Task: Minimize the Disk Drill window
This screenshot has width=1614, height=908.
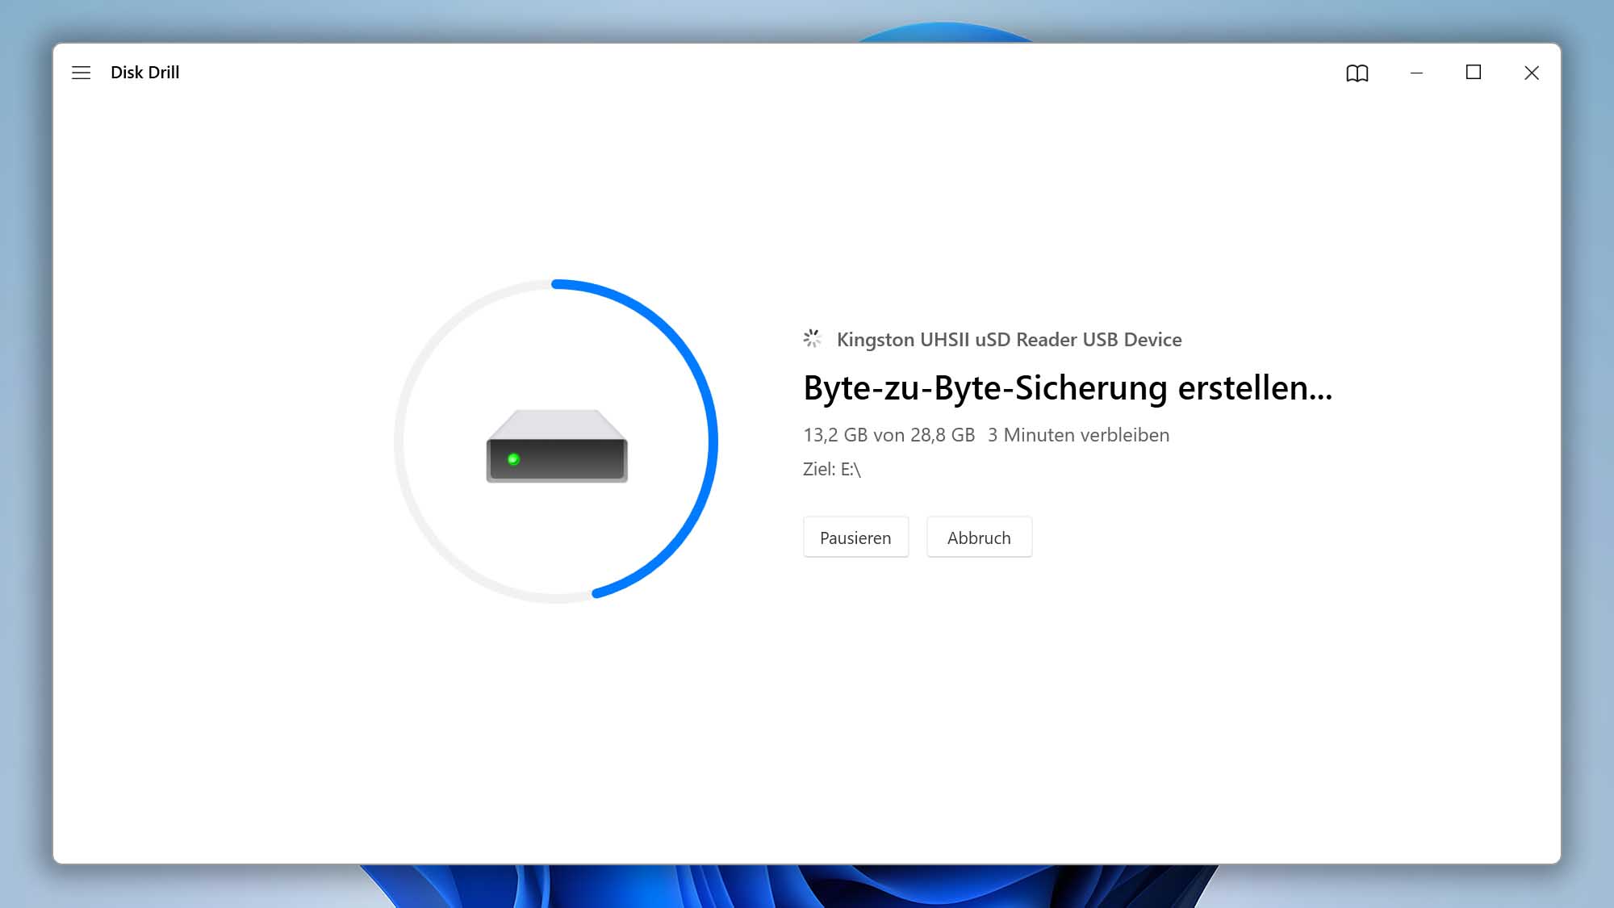Action: 1416,73
